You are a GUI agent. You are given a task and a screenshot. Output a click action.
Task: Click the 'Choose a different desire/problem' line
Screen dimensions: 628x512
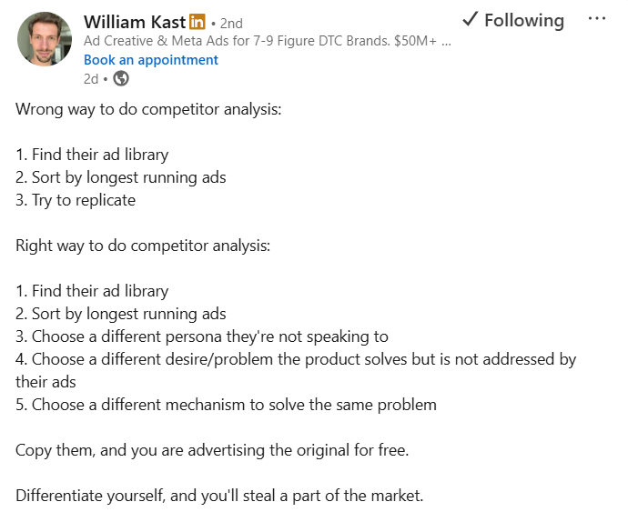coord(296,359)
